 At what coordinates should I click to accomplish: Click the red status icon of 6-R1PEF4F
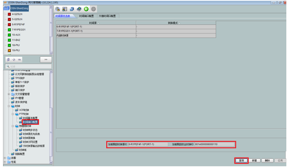[x=9, y=24]
